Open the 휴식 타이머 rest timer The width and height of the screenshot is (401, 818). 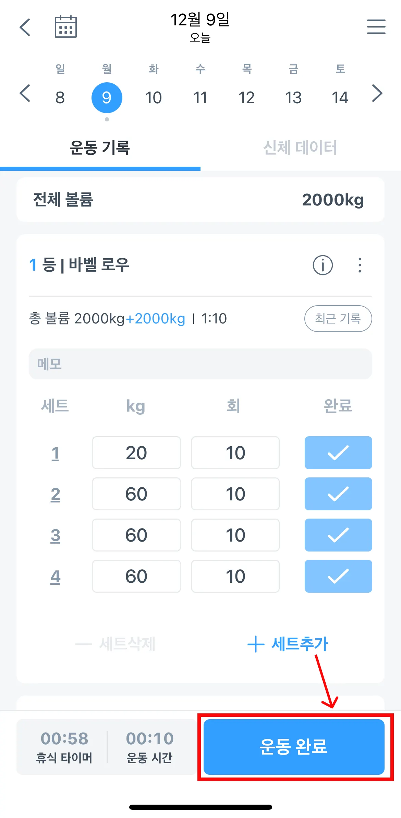(64, 747)
